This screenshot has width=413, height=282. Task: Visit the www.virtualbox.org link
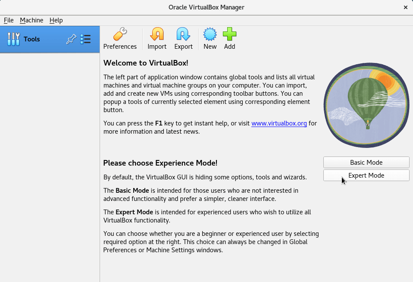tap(279, 123)
